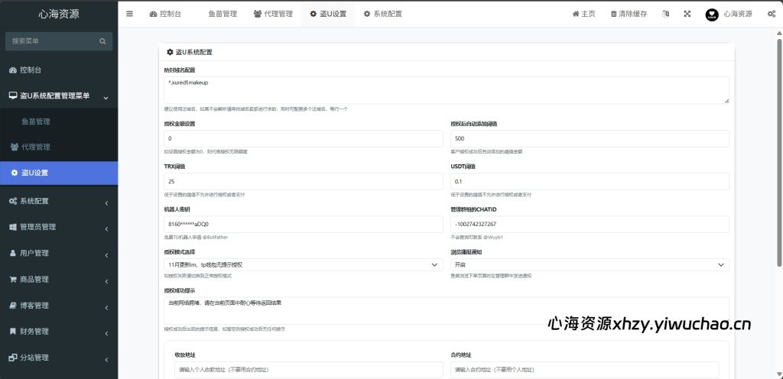
Task: Click the clone icon beside 分站管理
Action: [13, 358]
